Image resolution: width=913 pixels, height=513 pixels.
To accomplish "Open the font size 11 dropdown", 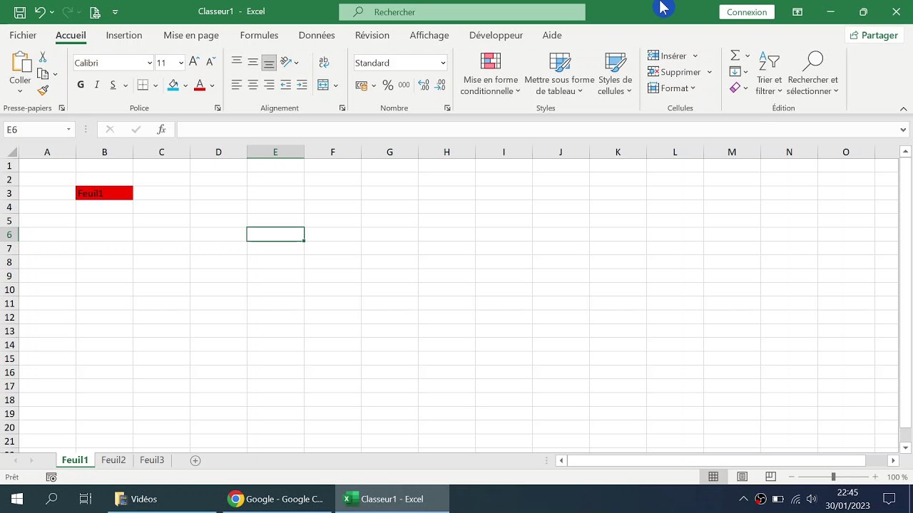I will coord(180,63).
